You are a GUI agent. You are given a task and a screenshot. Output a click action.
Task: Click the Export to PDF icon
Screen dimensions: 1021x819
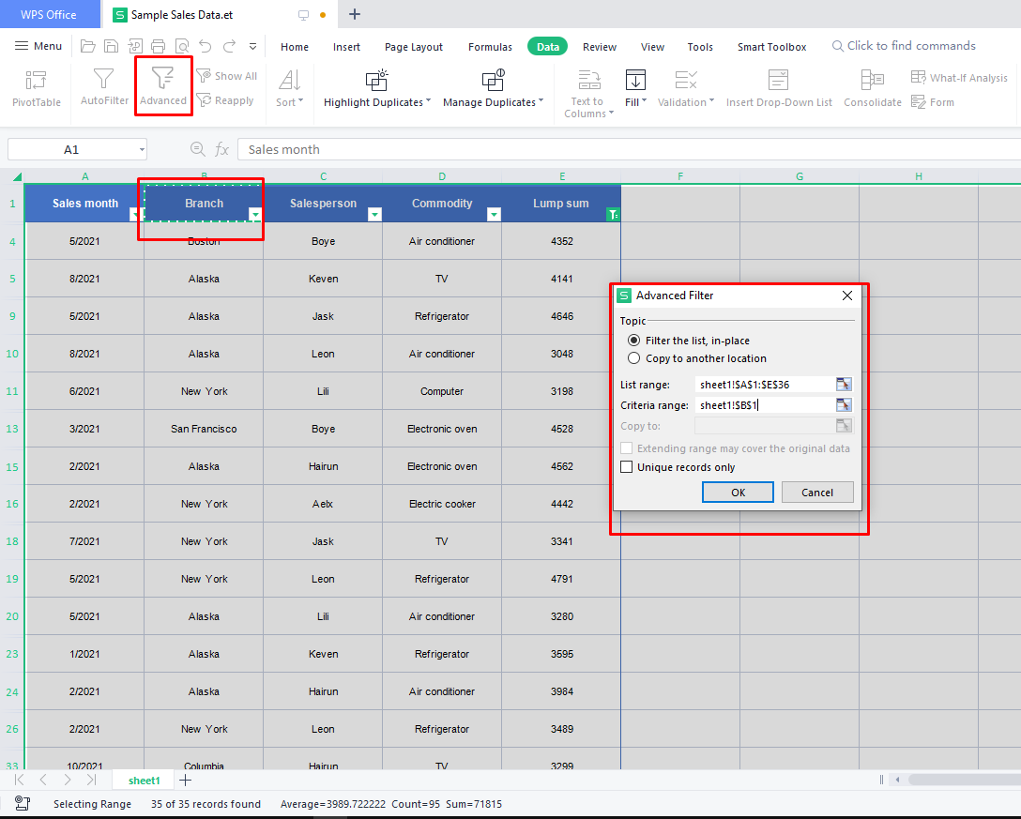pos(135,46)
